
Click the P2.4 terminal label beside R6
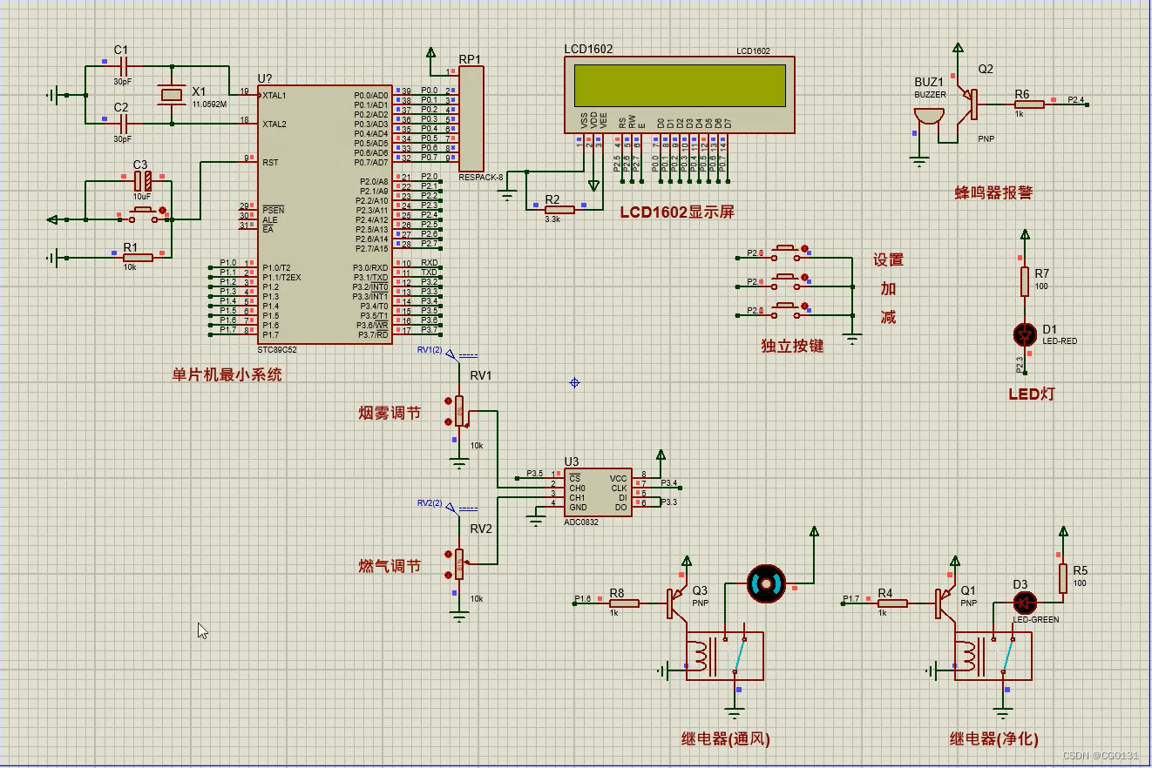pos(1076,99)
